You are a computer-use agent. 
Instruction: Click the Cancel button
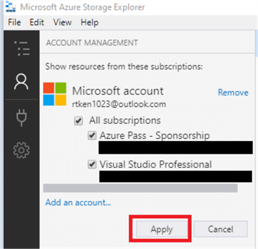[x=221, y=229]
